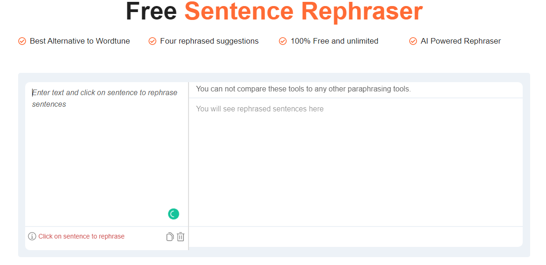Click 'Click on sentence to rephrase' hint
This screenshot has height=265, width=546.
point(81,237)
